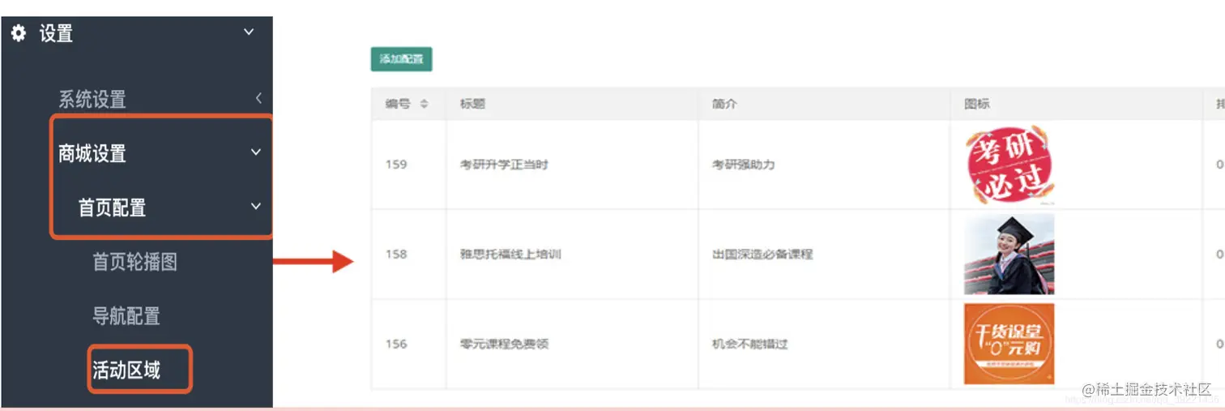Go to 导航配置 in the sidebar
1225x411 pixels.
[x=126, y=316]
